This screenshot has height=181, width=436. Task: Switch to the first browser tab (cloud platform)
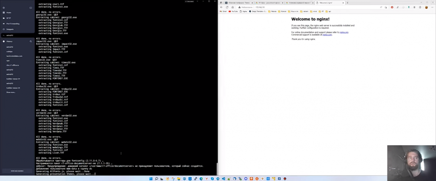(x=239, y=3)
